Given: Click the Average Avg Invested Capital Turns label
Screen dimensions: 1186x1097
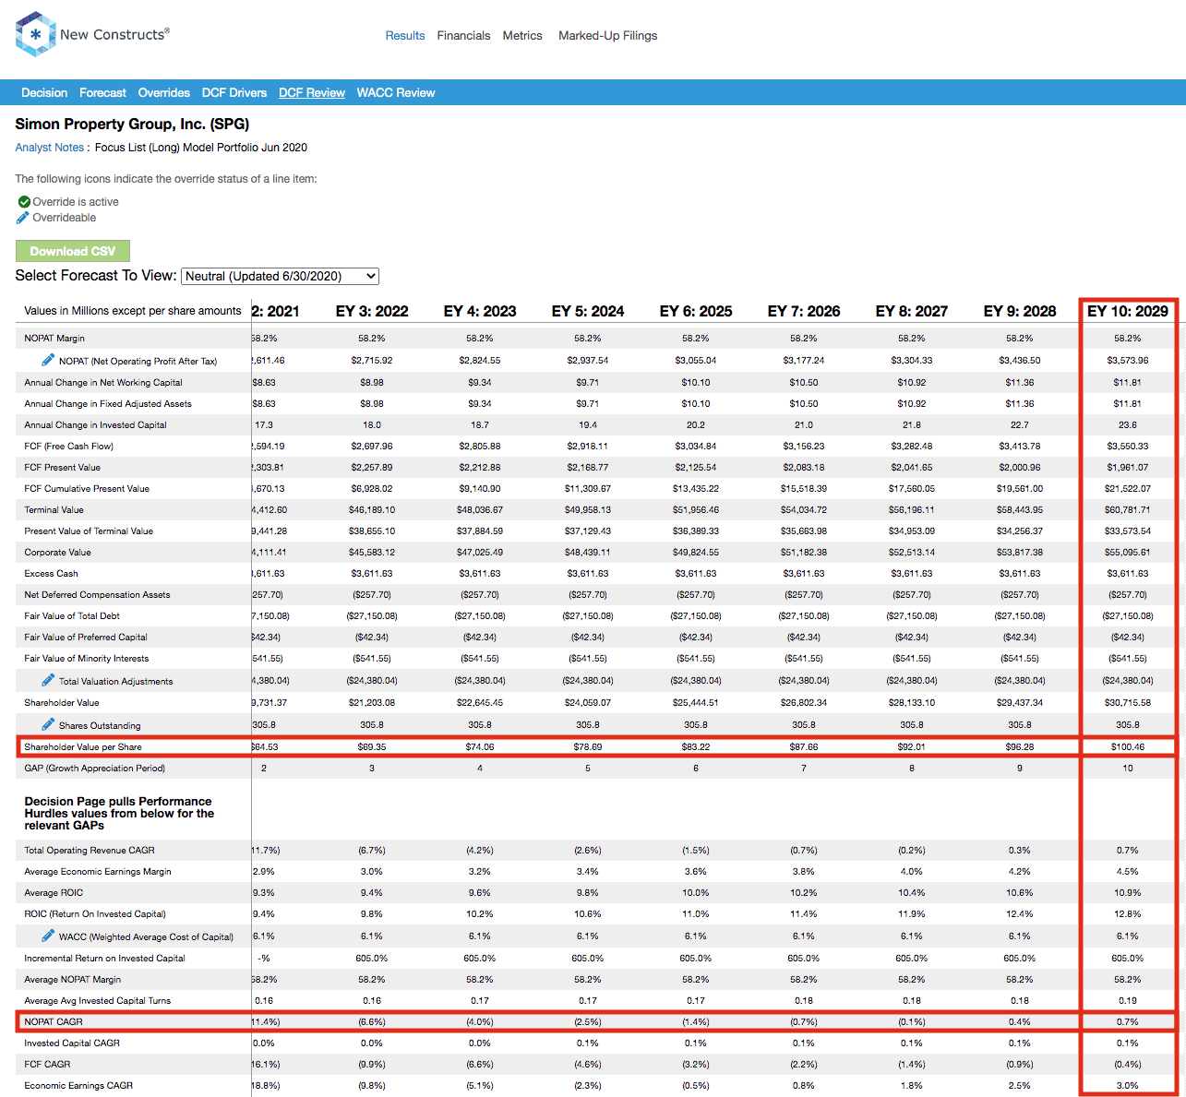Looking at the screenshot, I should (98, 1001).
